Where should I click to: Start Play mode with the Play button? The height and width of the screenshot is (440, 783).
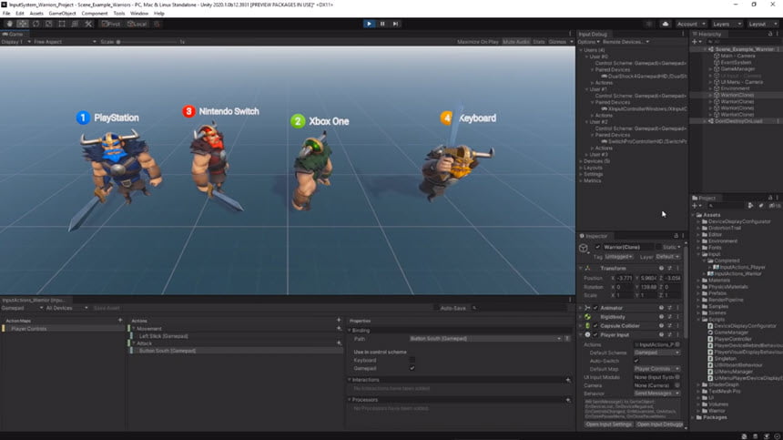coord(369,24)
